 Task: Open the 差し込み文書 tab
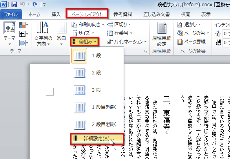point(156,14)
